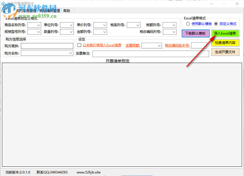
Task: Expand the 税额列号 dropdown
Action: (169, 25)
